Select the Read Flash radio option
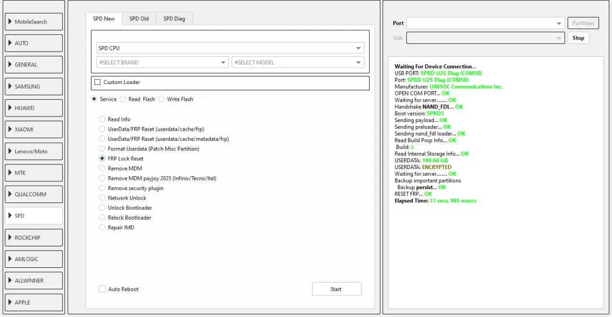The width and height of the screenshot is (612, 317). (x=123, y=99)
